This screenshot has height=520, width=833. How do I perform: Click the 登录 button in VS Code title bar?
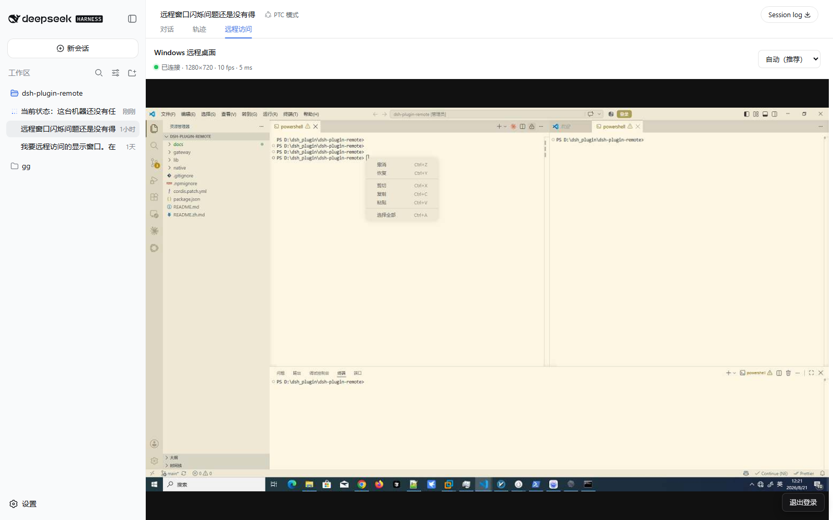[624, 114]
